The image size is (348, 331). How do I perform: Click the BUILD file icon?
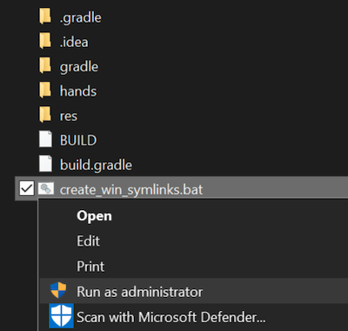45,139
